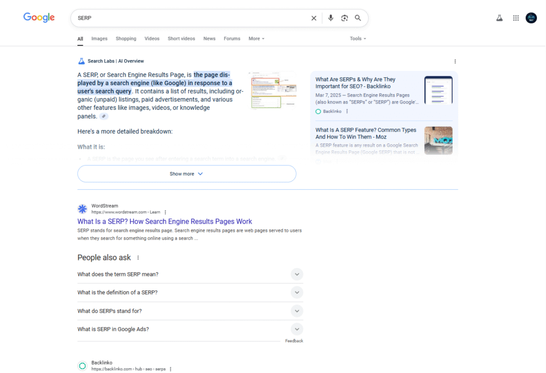Click the SERP search input field
546x373 pixels.
[191, 18]
